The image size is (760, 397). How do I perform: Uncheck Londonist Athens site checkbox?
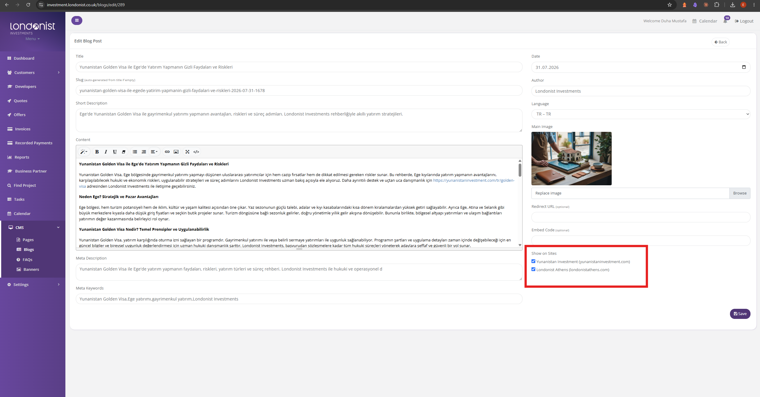coord(534,269)
